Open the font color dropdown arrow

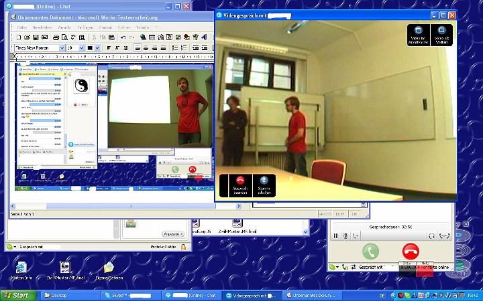coord(97,48)
